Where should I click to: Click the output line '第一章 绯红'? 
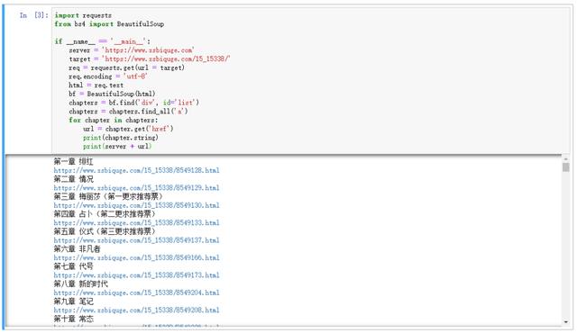pos(74,161)
